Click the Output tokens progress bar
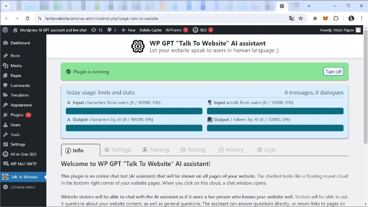This screenshot has width=368, height=207. 275,128
